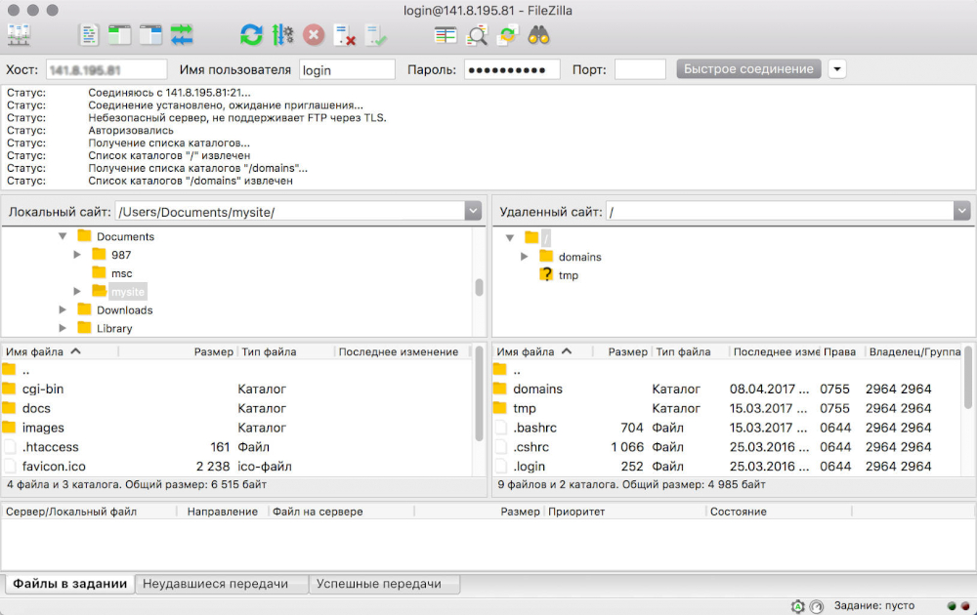Cancel current operation with red X icon
The width and height of the screenshot is (977, 615).
(x=314, y=35)
